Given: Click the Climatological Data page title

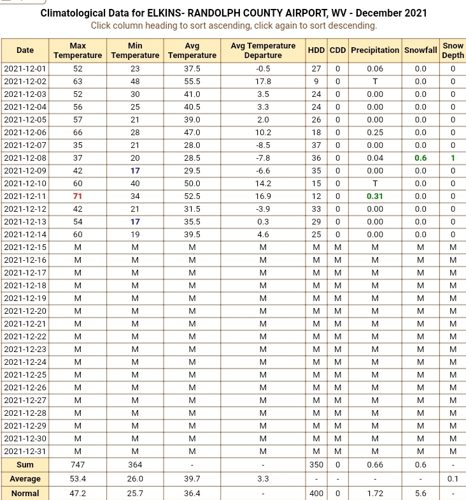Looking at the screenshot, I should pyautogui.click(x=234, y=13).
